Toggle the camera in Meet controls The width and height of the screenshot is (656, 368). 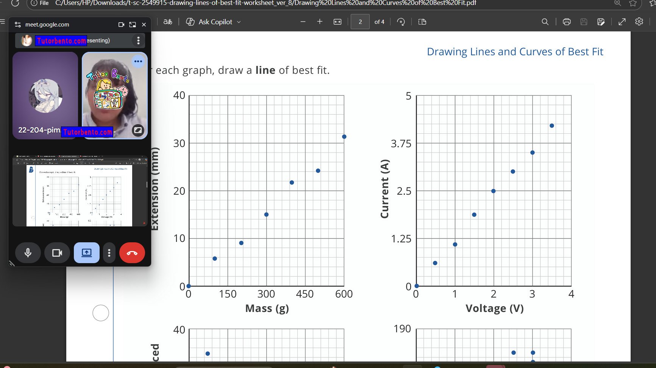click(x=57, y=253)
